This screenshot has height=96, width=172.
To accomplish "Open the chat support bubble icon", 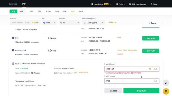I will coord(166,91).
